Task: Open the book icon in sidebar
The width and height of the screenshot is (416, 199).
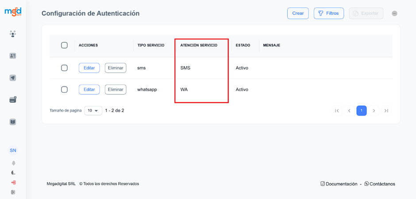Action: (13, 122)
